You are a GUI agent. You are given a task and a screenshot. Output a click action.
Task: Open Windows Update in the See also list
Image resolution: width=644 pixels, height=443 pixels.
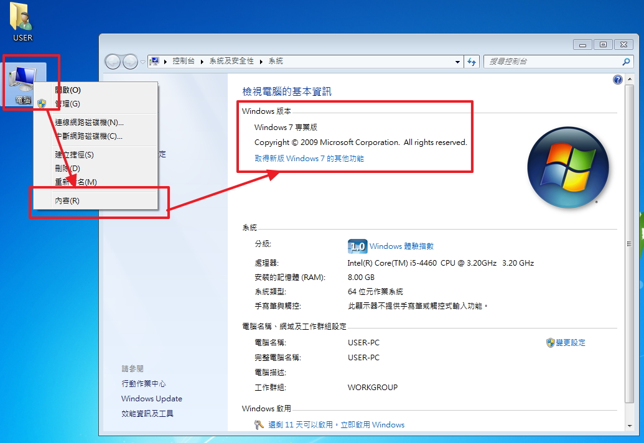pos(152,398)
